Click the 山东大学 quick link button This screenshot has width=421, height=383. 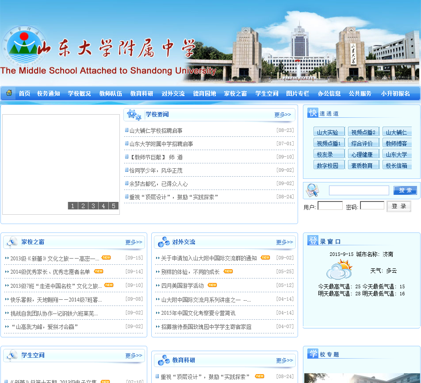click(397, 154)
